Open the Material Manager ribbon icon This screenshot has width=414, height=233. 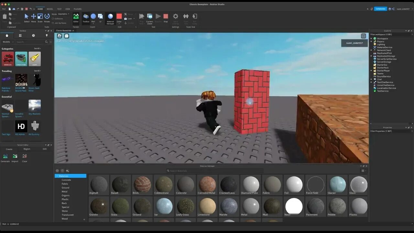click(x=110, y=18)
